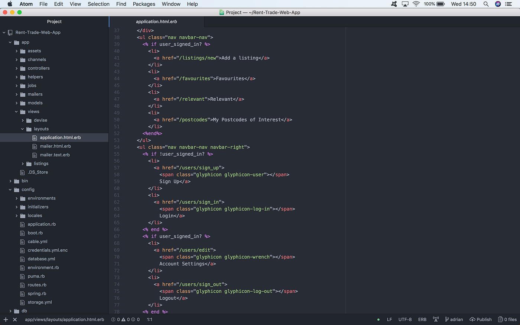This screenshot has height=325, width=520.
Task: Expand the initializers folder
Action: 17,207
